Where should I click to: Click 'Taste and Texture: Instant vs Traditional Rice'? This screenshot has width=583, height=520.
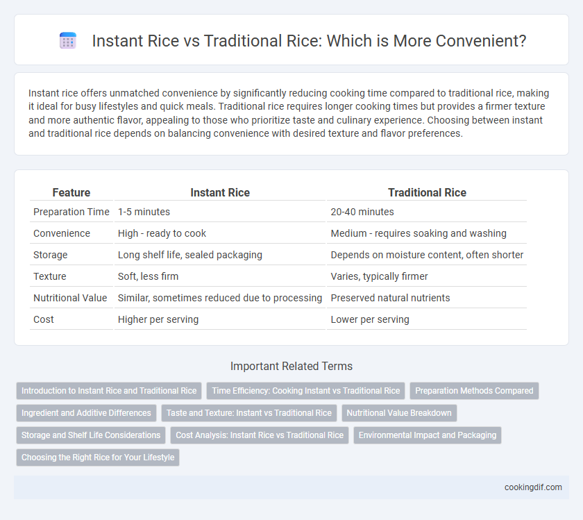pyautogui.click(x=248, y=413)
